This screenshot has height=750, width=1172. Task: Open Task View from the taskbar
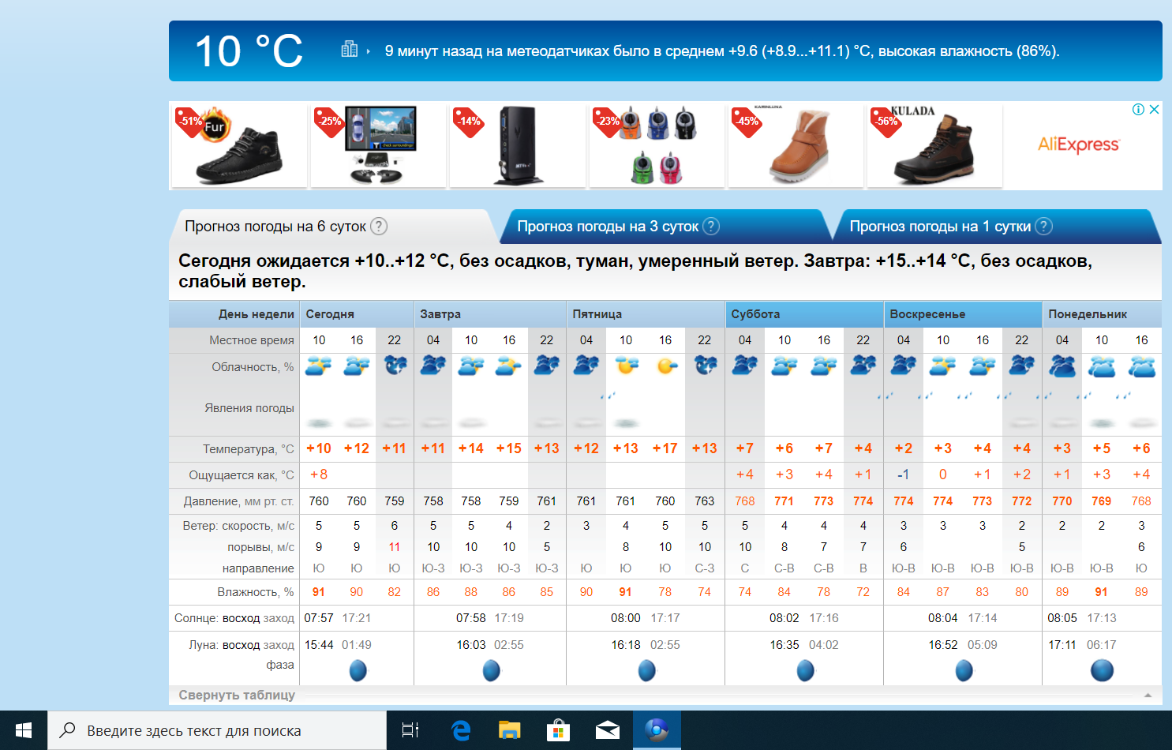click(x=410, y=730)
